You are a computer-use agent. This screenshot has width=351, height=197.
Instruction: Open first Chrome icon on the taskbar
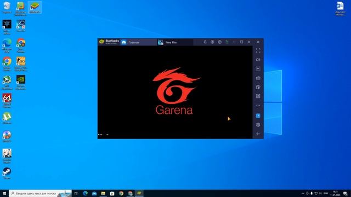(121, 193)
